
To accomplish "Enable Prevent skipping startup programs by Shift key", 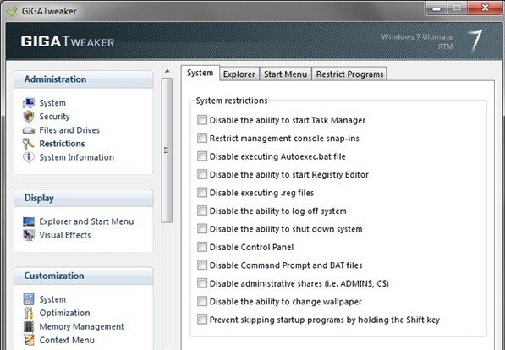I will coord(202,320).
